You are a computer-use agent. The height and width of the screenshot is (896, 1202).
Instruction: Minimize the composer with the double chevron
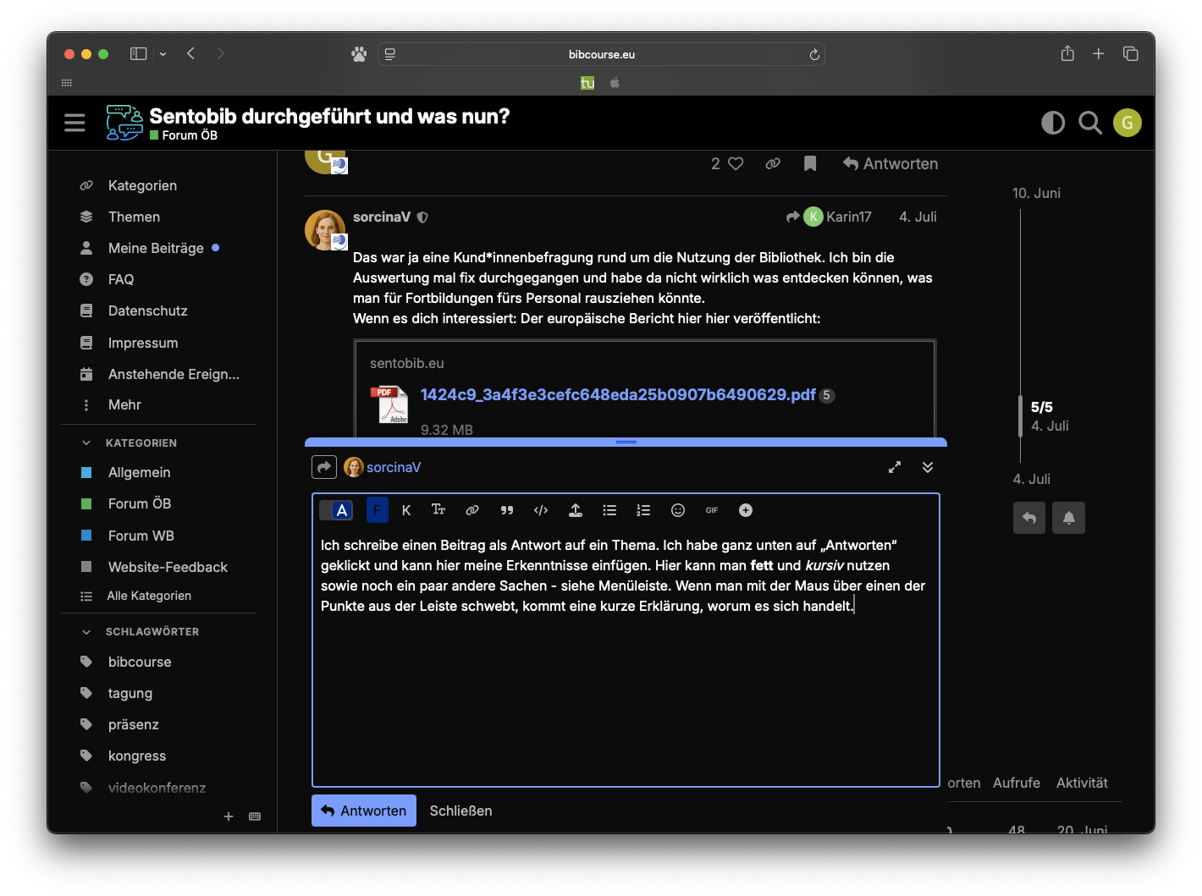[x=928, y=467]
